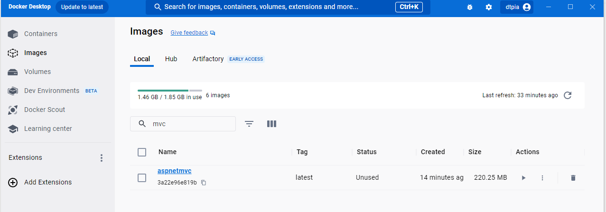Sort by the Created column header
The height and width of the screenshot is (212, 606).
[x=433, y=152]
